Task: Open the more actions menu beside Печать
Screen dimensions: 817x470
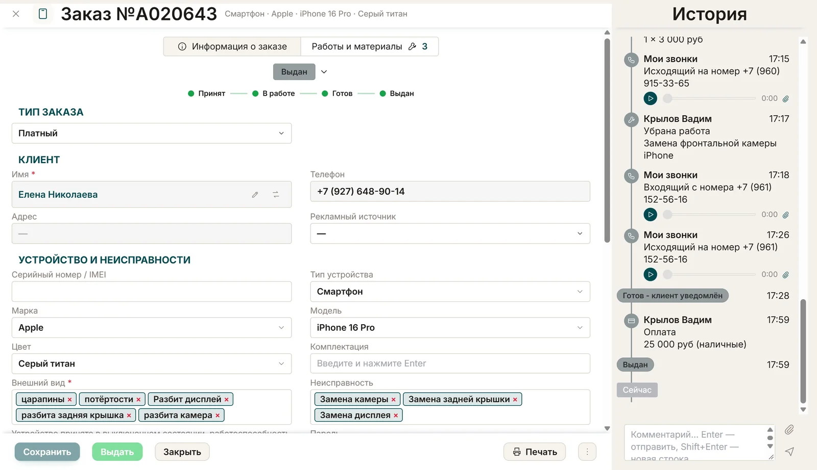Action: click(x=587, y=452)
